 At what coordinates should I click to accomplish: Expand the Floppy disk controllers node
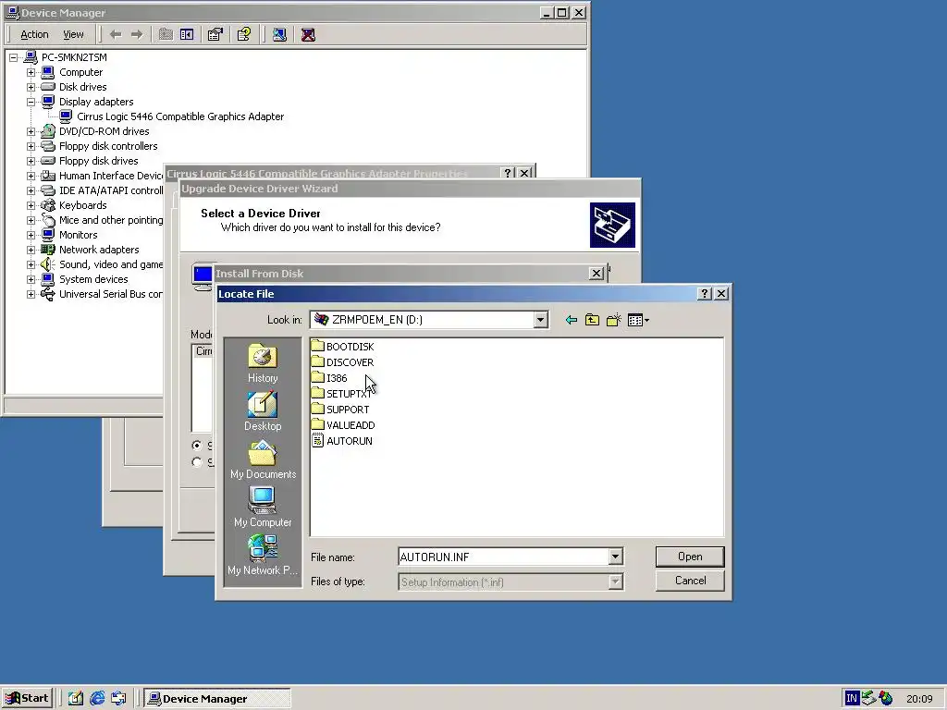pyautogui.click(x=31, y=146)
